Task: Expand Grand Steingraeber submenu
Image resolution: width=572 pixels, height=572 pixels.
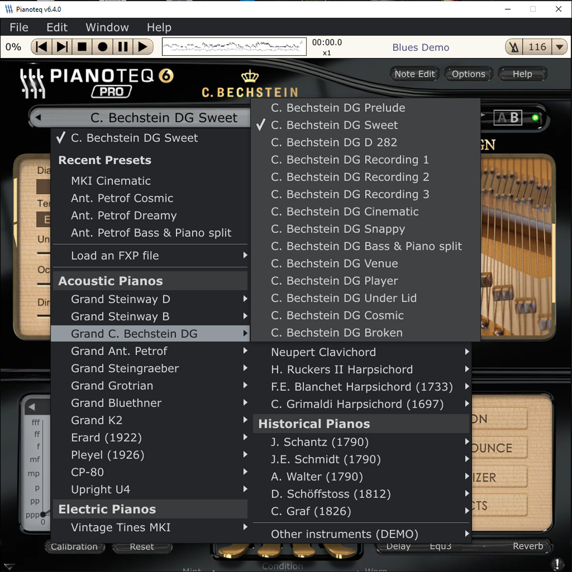Action: pos(150,368)
